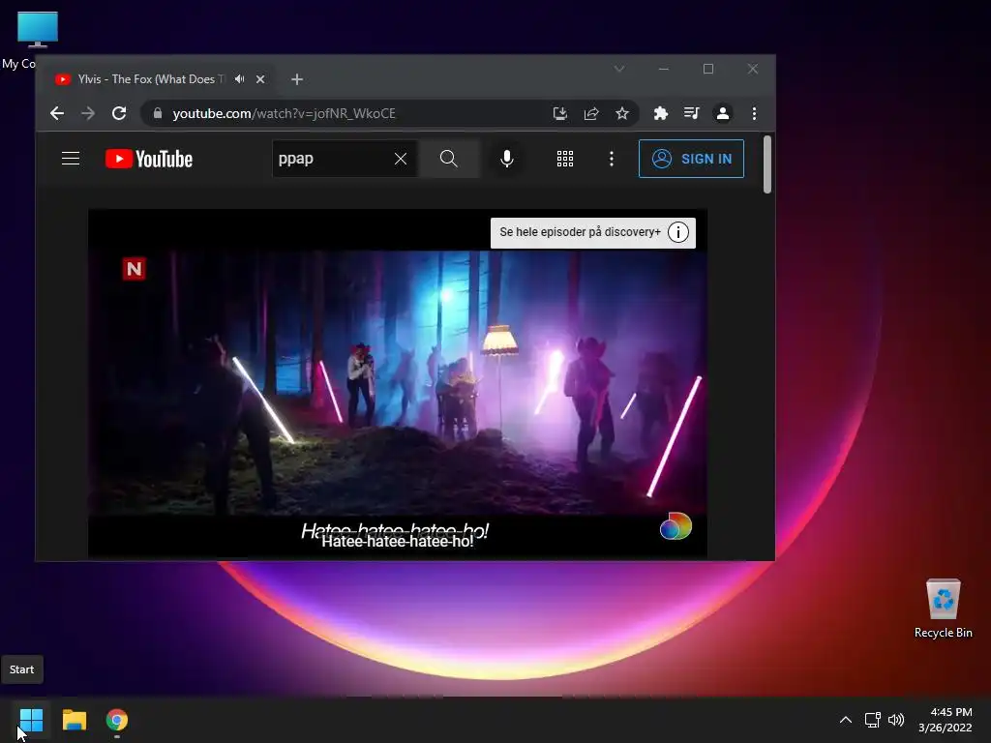Click the YouTube search magnifier button

[449, 159]
